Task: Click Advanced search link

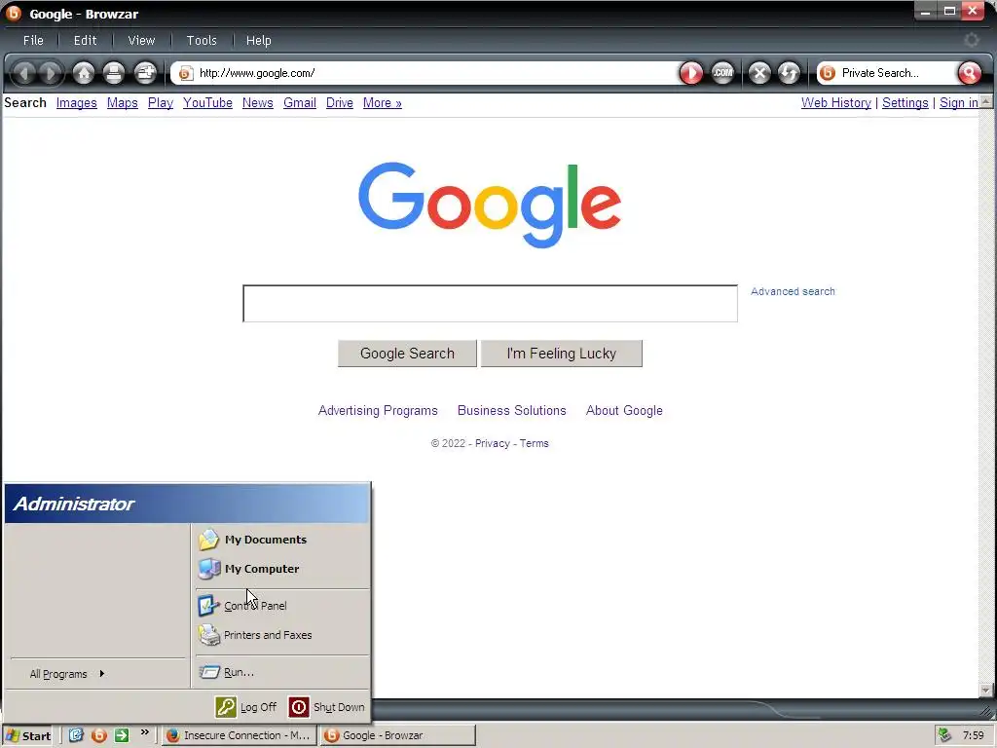Action: (x=793, y=291)
